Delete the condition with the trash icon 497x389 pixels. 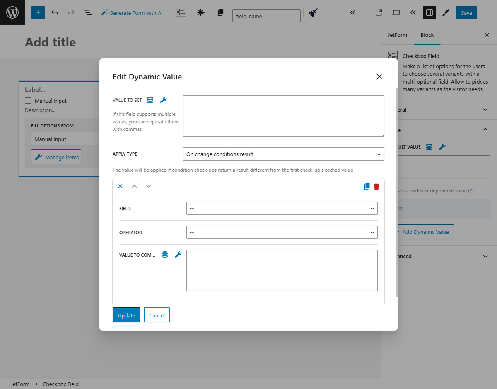tap(376, 186)
